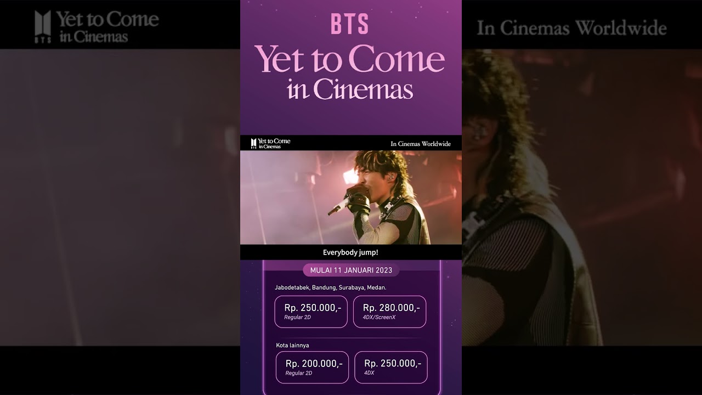The width and height of the screenshot is (702, 395).
Task: Click the Everybody jump! subtitle caption
Action: [x=350, y=252]
